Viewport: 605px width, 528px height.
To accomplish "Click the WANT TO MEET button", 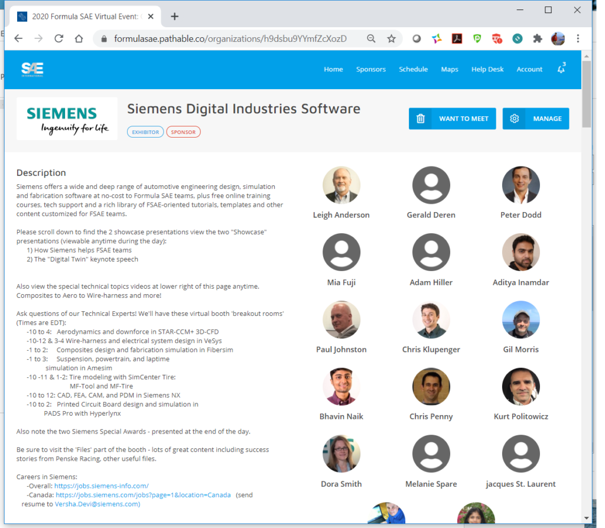I will 452,119.
